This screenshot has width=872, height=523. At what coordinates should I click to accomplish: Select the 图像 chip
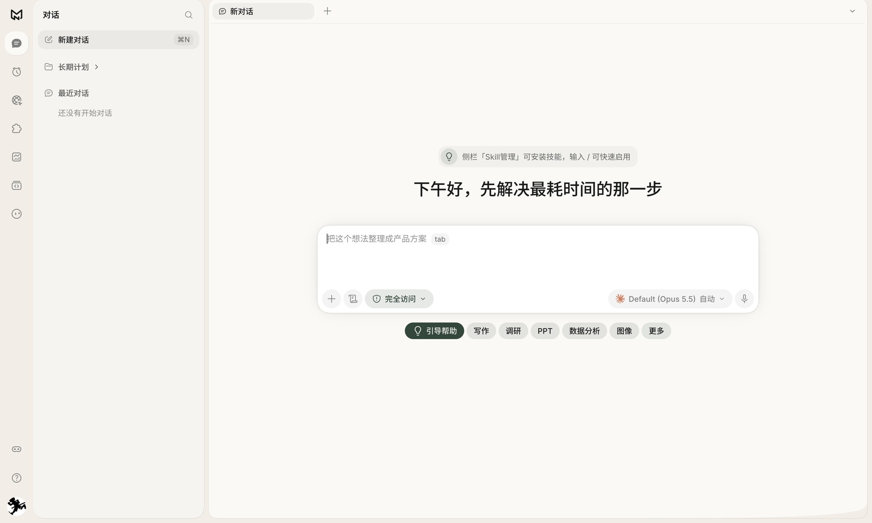624,331
